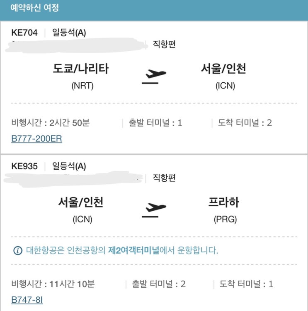
Task: Select 일등석(A) class label for KE935
Action: pyautogui.click(x=69, y=166)
